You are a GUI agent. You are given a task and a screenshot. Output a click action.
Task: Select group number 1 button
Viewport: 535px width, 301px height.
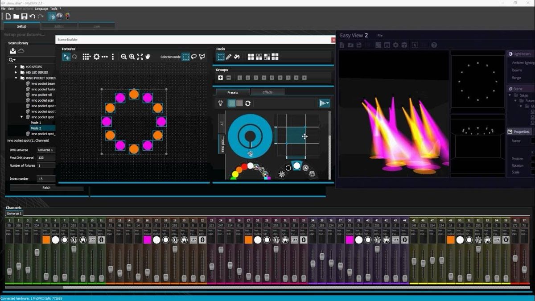coord(239,78)
